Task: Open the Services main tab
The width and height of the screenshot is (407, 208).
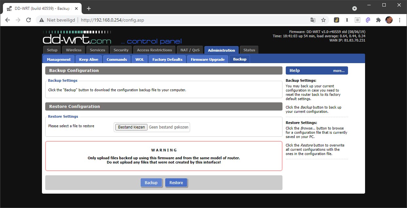Action: [97, 50]
